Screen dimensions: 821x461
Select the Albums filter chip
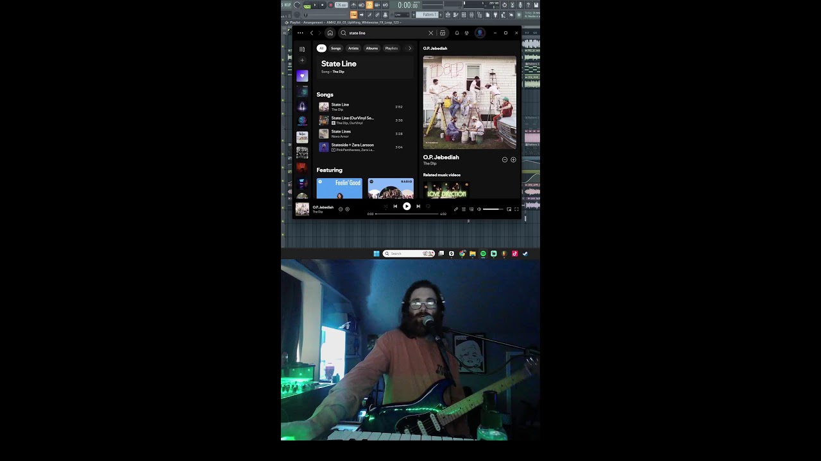pyautogui.click(x=372, y=48)
